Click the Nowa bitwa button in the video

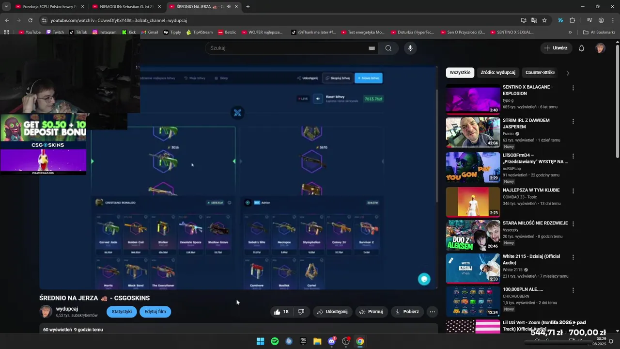pyautogui.click(x=369, y=78)
